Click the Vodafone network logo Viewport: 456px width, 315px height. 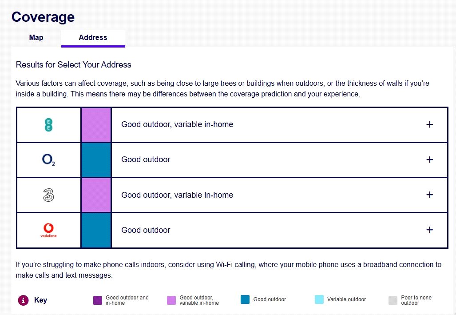coord(49,230)
